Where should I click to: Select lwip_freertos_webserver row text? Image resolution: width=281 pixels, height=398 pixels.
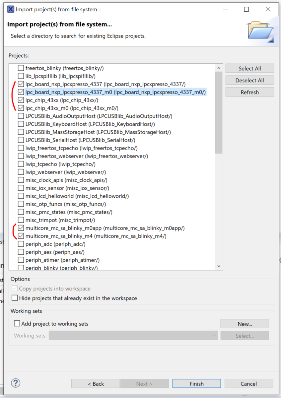[87, 156]
